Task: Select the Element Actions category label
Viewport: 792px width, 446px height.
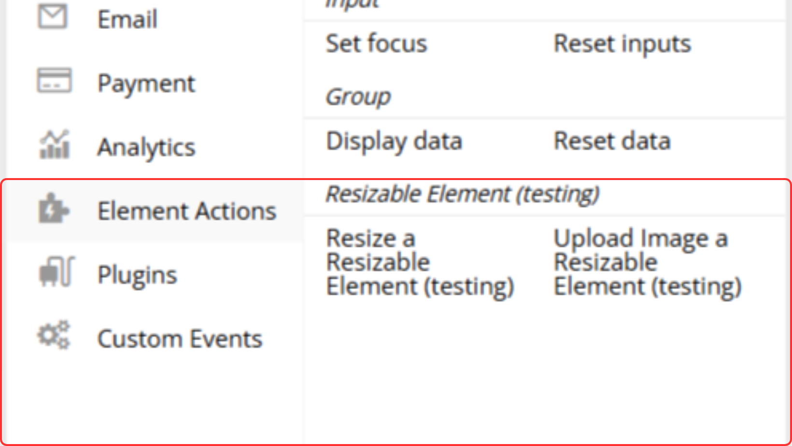Action: click(187, 211)
